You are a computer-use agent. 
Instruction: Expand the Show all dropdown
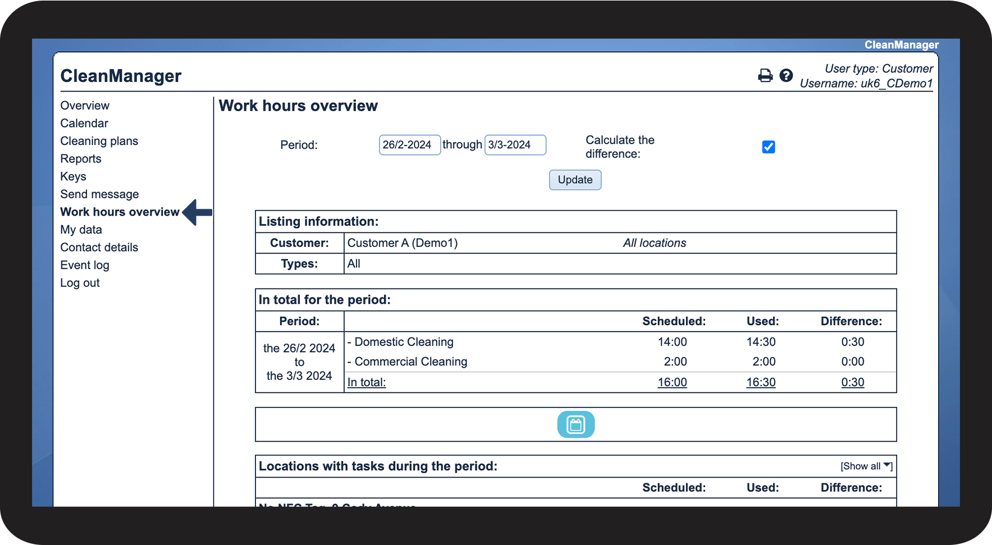tap(866, 466)
